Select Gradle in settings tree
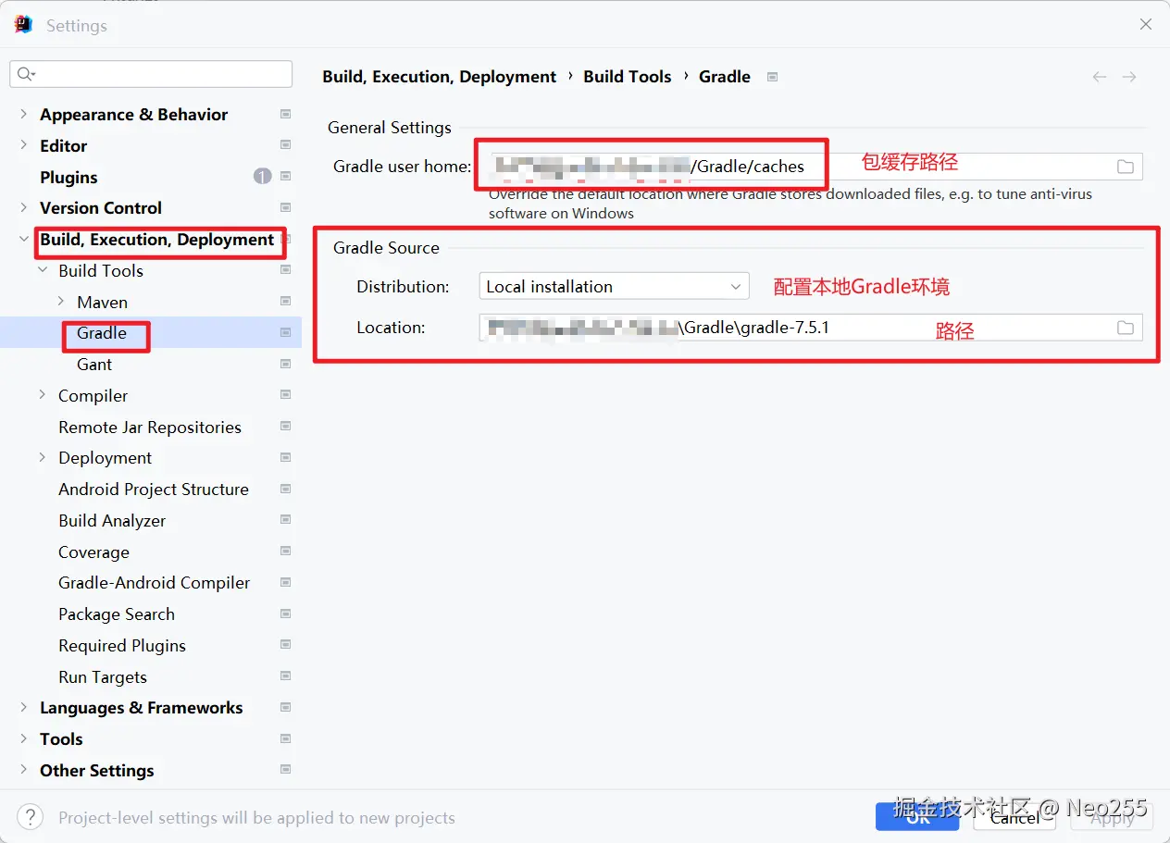Image resolution: width=1170 pixels, height=843 pixels. 102,333
